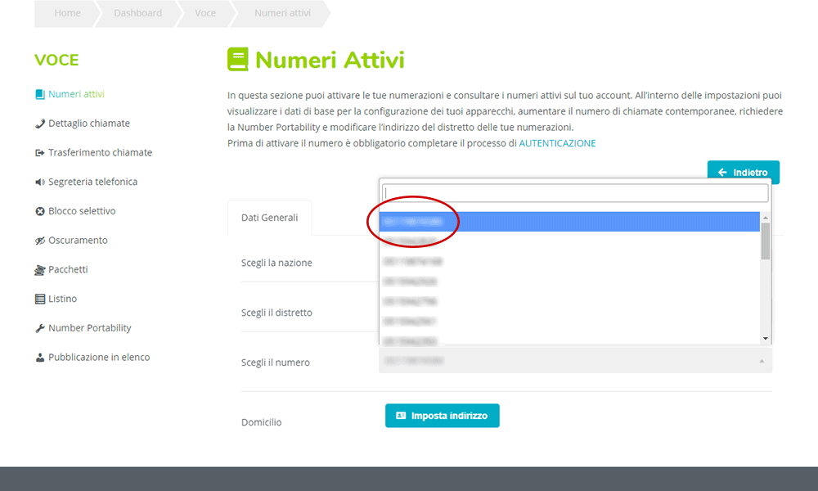Click the dropdown list scrollbar down arrow
This screenshot has width=818, height=491.
click(766, 339)
